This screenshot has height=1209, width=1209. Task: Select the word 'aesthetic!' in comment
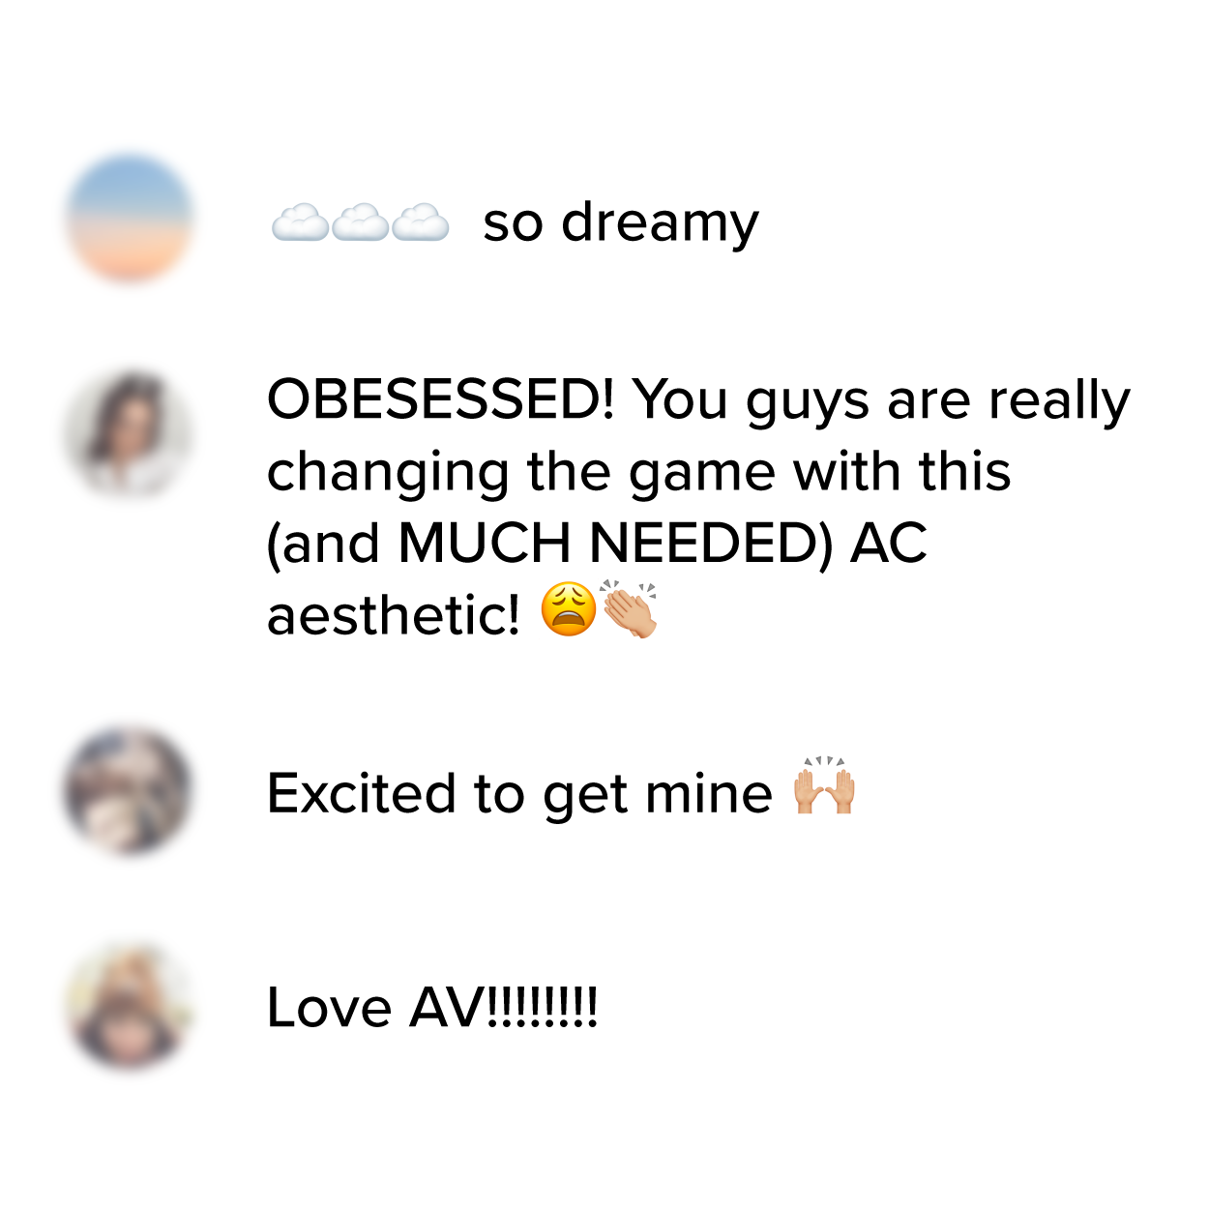pyautogui.click(x=394, y=614)
